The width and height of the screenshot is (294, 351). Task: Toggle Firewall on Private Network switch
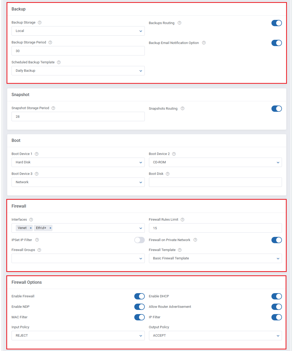[x=276, y=240]
